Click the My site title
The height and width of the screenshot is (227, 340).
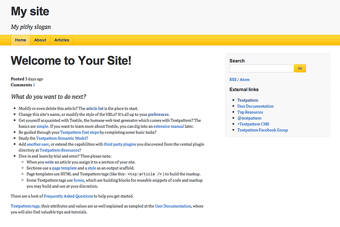pos(30,11)
